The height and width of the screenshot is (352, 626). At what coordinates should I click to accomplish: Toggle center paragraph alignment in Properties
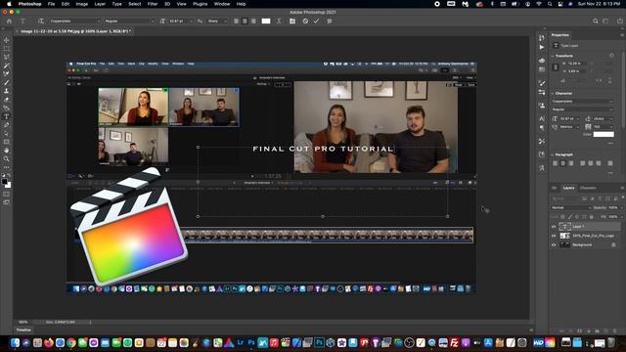pyautogui.click(x=563, y=163)
